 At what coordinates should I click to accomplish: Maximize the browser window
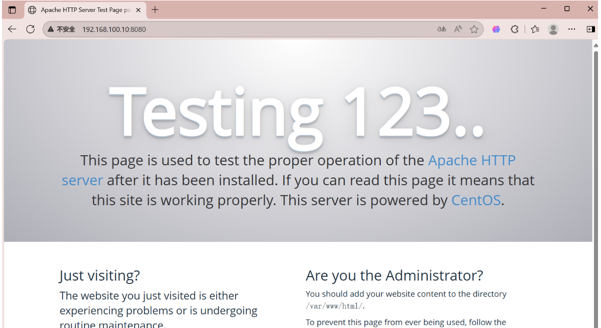coord(567,9)
